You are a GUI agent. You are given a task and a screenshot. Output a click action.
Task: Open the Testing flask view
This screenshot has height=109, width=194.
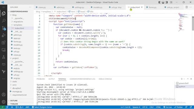coord(4,57)
